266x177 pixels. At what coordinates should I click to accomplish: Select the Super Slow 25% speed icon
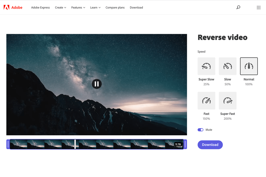tap(206, 66)
